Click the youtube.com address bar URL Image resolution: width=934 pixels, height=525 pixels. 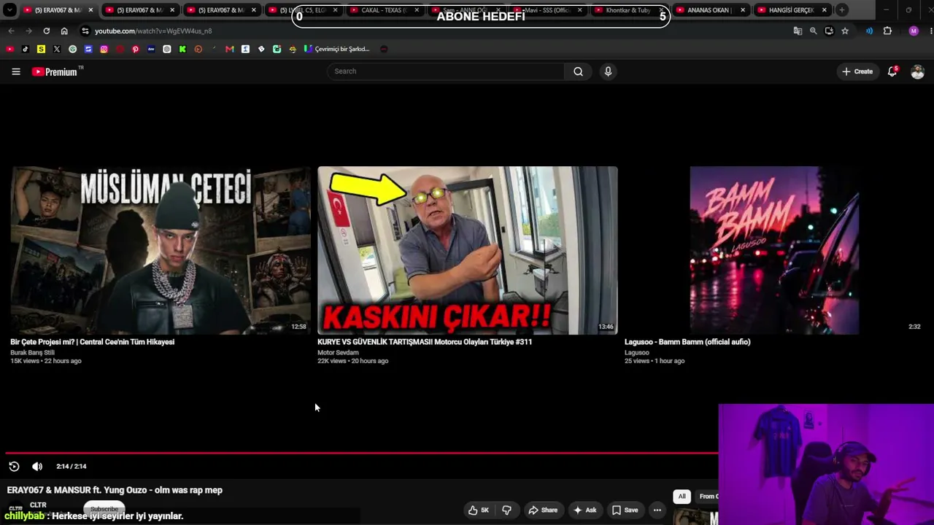153,31
